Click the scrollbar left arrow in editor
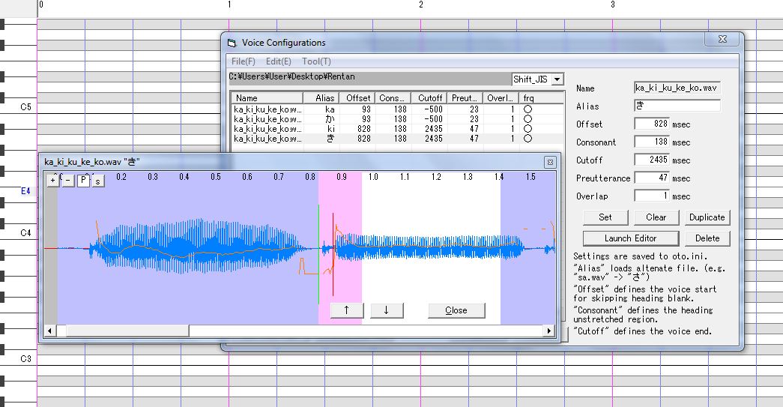The width and height of the screenshot is (783, 407). pyautogui.click(x=49, y=331)
